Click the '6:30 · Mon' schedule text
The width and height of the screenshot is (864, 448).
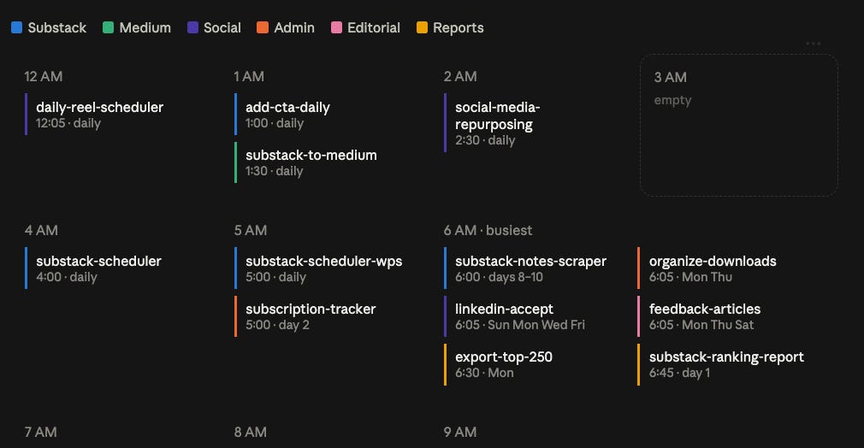484,373
